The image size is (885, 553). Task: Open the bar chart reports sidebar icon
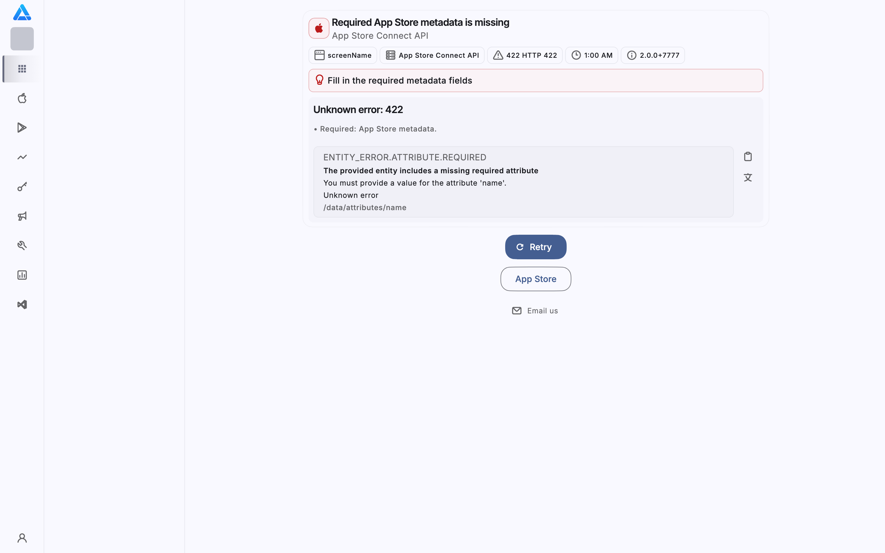tap(22, 275)
